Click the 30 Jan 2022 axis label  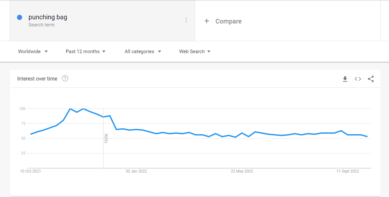(136, 171)
